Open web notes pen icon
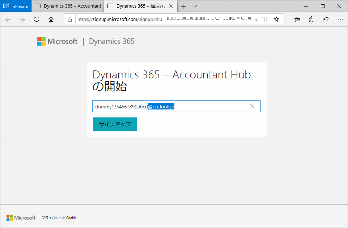Image resolution: width=348 pixels, height=228 pixels. [311, 19]
